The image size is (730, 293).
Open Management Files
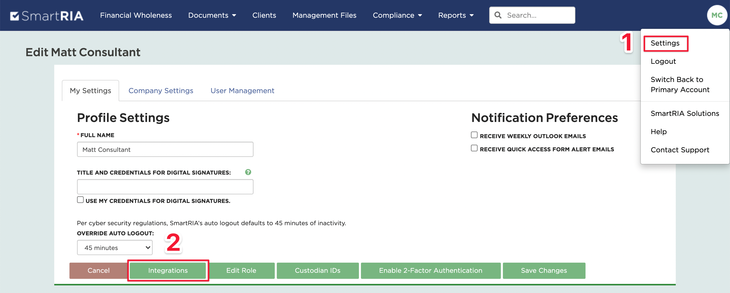(x=324, y=15)
